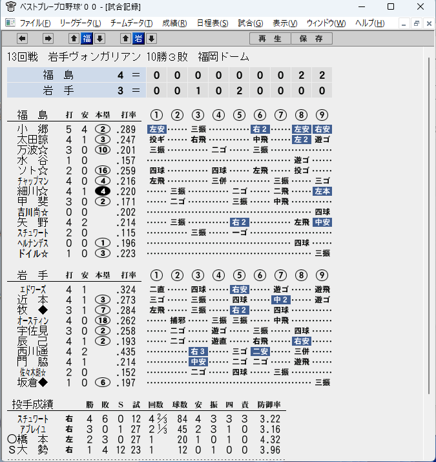Click 西川遥's 右3 triple result
Screen dimensions: 436x462
pos(198,352)
